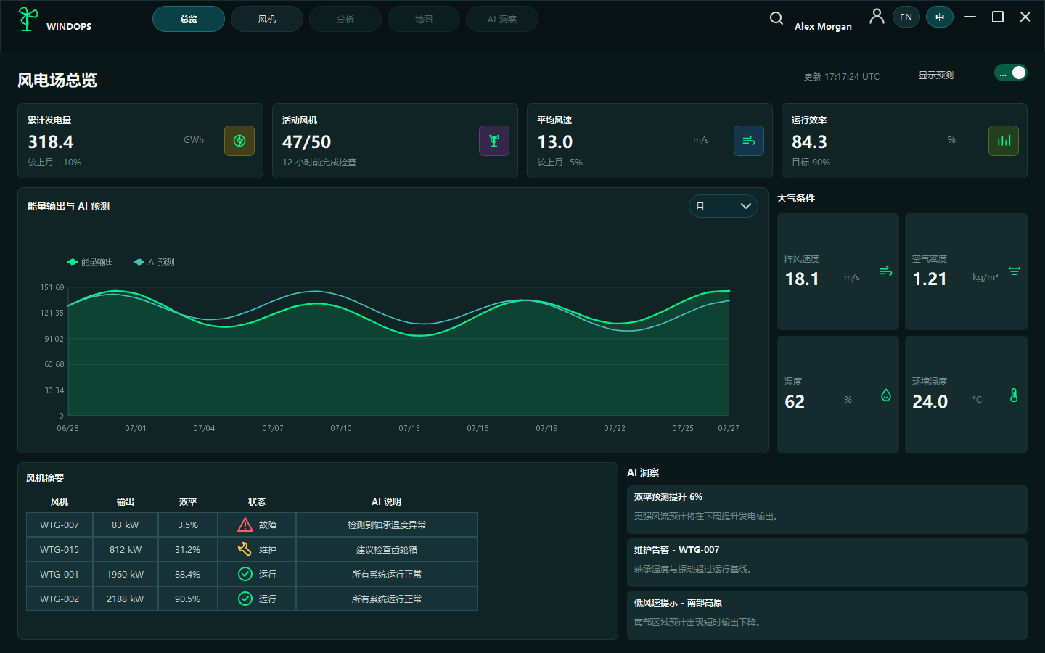Click the fault warning triangle for WTG-007
The image size is (1045, 653).
tap(245, 525)
